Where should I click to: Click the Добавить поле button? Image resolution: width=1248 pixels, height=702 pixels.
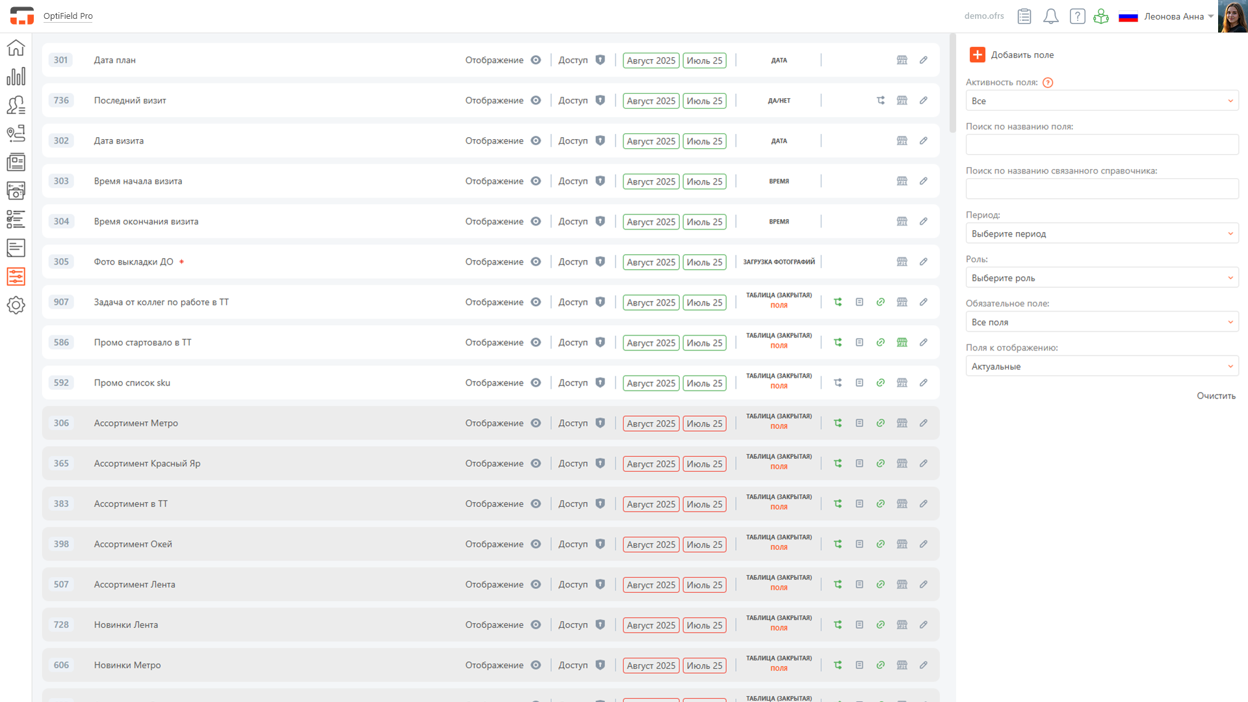(1011, 55)
